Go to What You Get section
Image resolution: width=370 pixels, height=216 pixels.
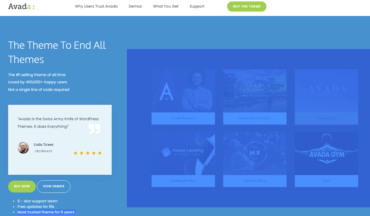click(166, 6)
